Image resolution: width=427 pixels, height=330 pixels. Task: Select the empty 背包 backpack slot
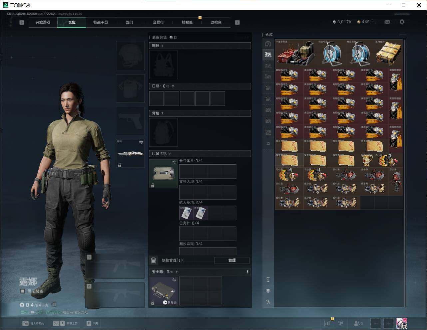pyautogui.click(x=164, y=132)
